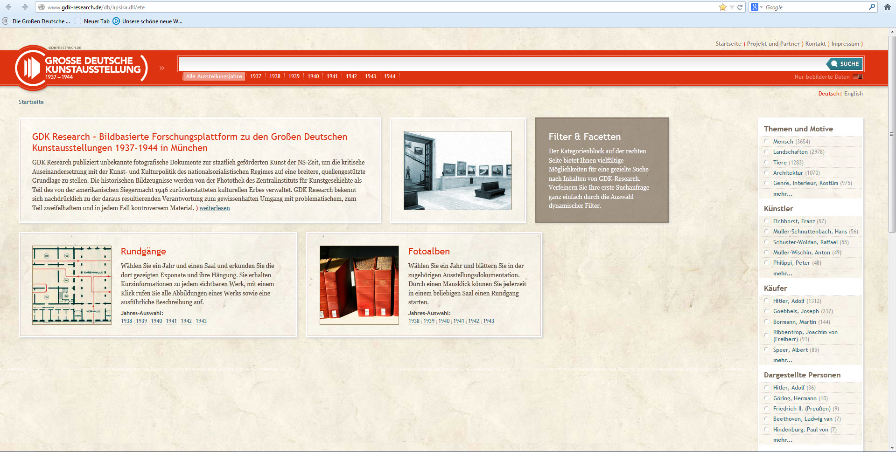
Task: Click the exhibition hall photo thumbnail
Action: [x=457, y=171]
